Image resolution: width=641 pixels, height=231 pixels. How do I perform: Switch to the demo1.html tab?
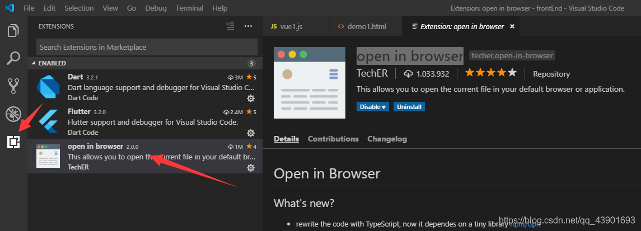point(366,26)
